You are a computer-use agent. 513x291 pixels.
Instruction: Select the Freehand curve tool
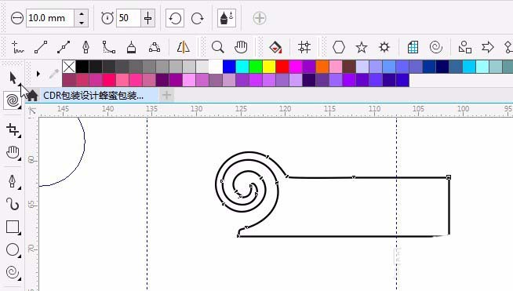[x=17, y=47]
